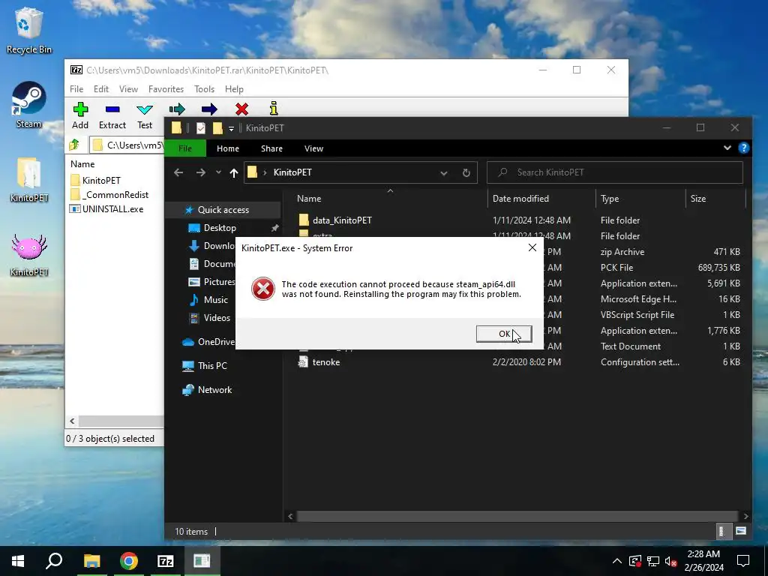Select the tenoke configuration file
Image resolution: width=768 pixels, height=576 pixels.
pyautogui.click(x=325, y=362)
